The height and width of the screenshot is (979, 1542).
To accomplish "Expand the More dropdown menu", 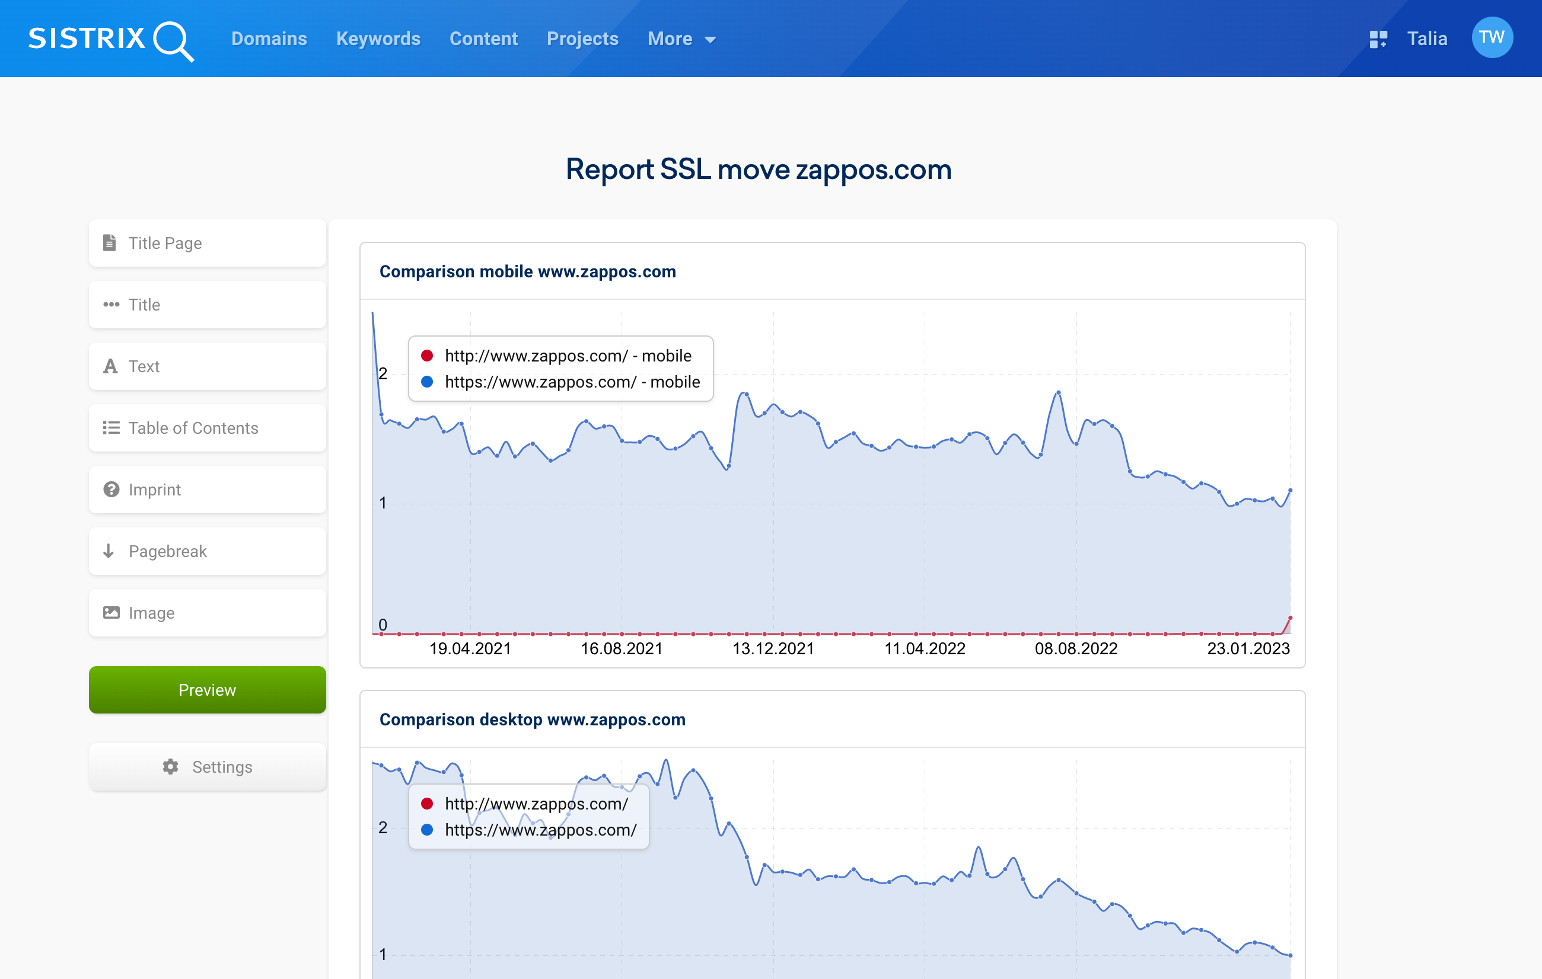I will pyautogui.click(x=681, y=39).
